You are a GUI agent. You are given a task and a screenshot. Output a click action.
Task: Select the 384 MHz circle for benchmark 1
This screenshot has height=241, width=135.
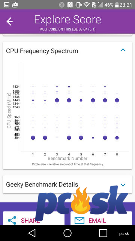click(x=33, y=138)
